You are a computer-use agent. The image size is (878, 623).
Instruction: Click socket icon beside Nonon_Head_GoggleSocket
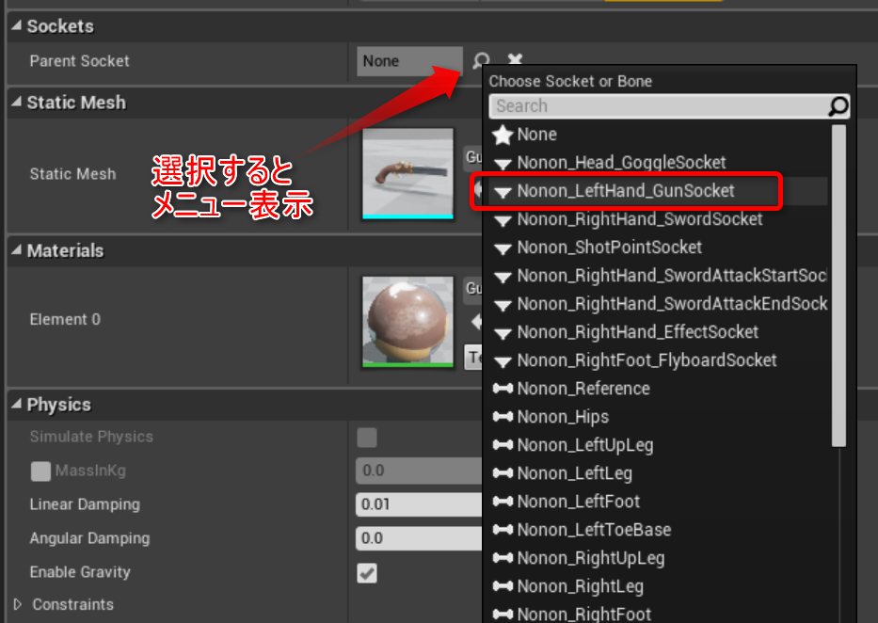click(x=503, y=164)
